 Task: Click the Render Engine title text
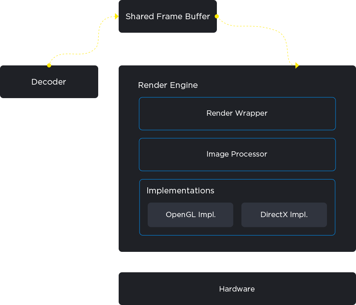click(168, 85)
